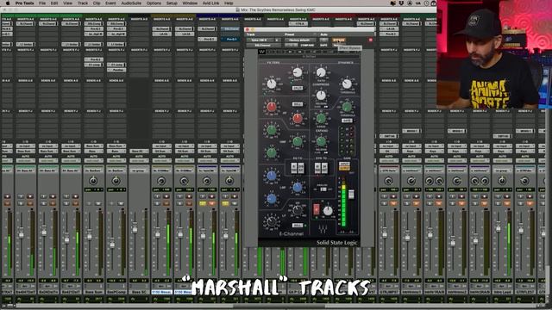Click the compressor release knob
Screen dimensions: 552x310
[x=321, y=95]
